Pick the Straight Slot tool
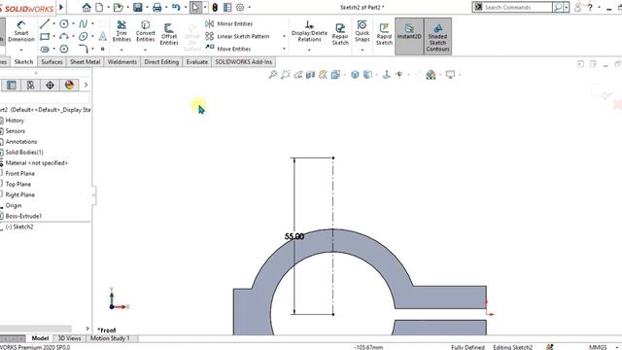This screenshot has height=350, width=622. 45,50
